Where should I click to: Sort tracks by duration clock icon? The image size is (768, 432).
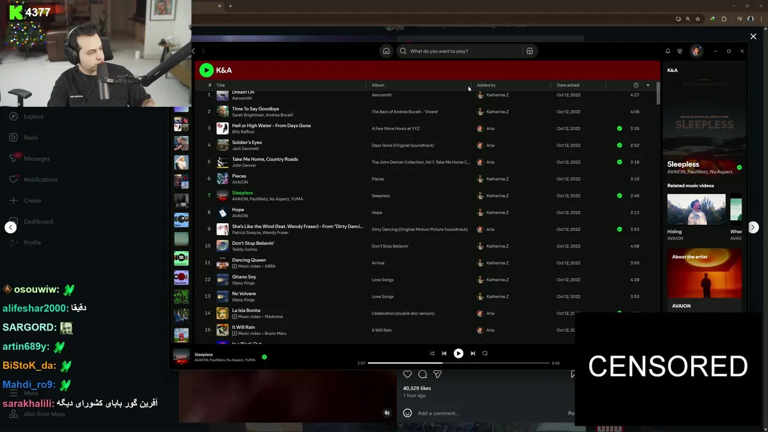(x=636, y=85)
